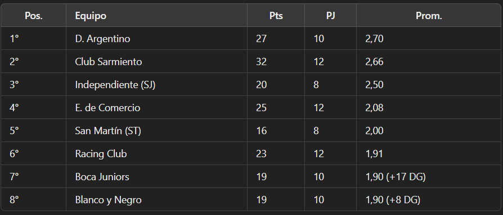Click the Racing Club team cell
Viewport: 503px width, 215px height.
[x=101, y=154]
